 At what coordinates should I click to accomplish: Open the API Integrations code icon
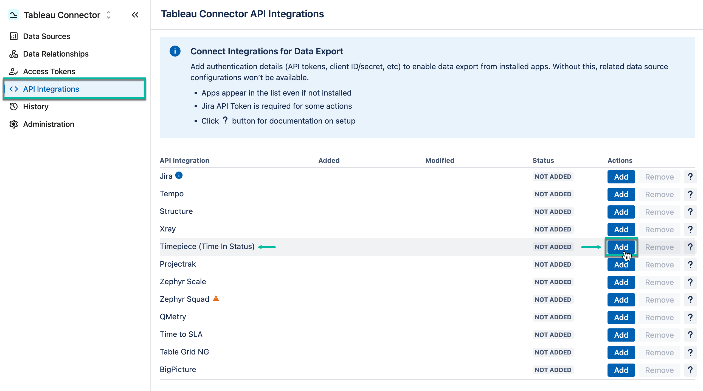click(x=14, y=89)
